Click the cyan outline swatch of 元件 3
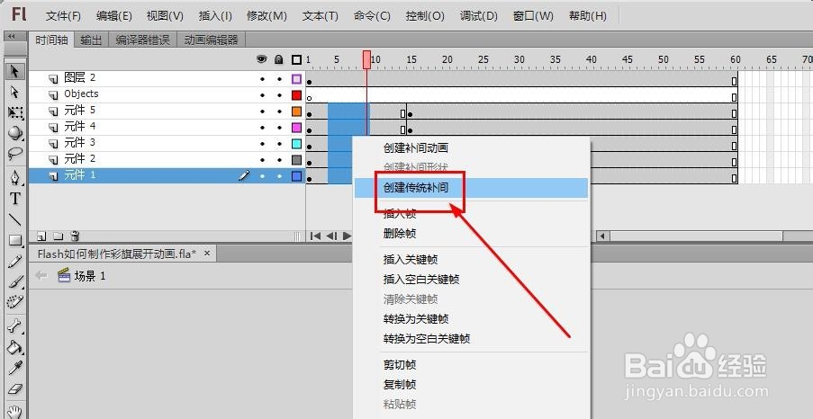Viewport: 813px width, 419px height. pyautogui.click(x=296, y=144)
